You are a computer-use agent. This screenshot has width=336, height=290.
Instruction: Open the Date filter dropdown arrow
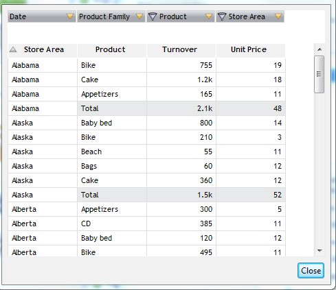(70, 16)
